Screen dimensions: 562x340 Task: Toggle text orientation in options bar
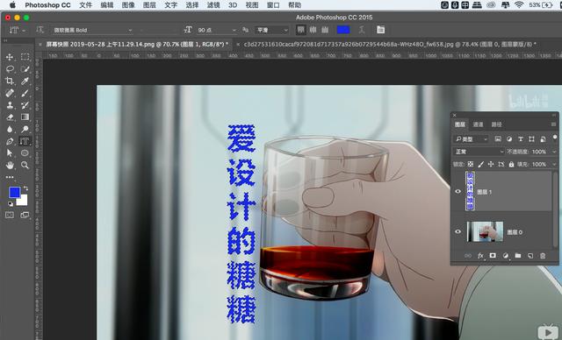point(40,30)
